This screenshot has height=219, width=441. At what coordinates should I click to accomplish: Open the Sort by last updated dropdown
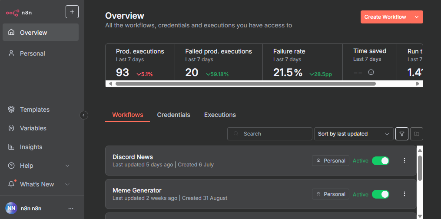click(x=353, y=134)
